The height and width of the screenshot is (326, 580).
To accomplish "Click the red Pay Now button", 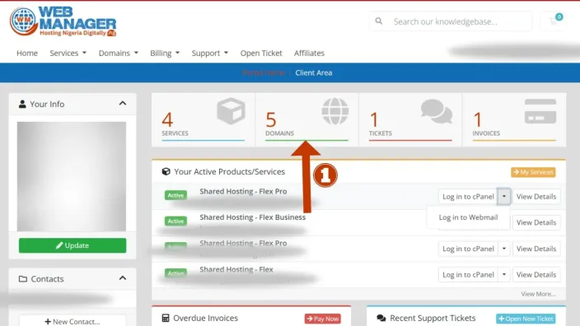I will [323, 319].
